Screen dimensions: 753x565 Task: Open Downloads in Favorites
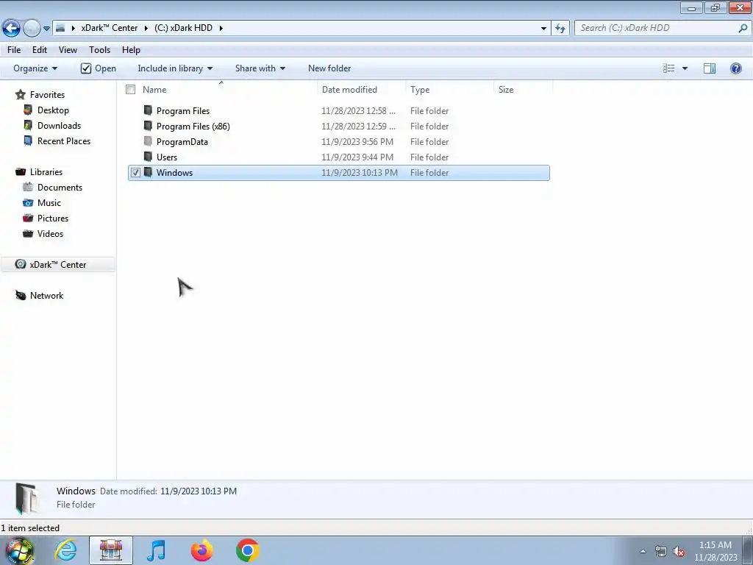59,125
